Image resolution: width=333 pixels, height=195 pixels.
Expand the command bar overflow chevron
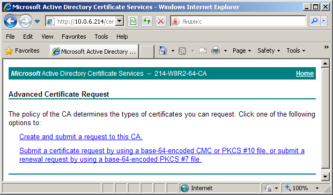(x=327, y=47)
